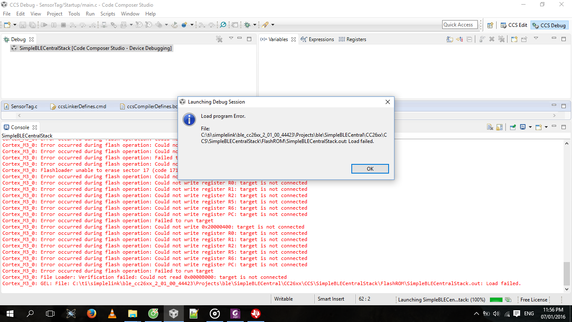Click the Save toolbar icon

coord(22,25)
